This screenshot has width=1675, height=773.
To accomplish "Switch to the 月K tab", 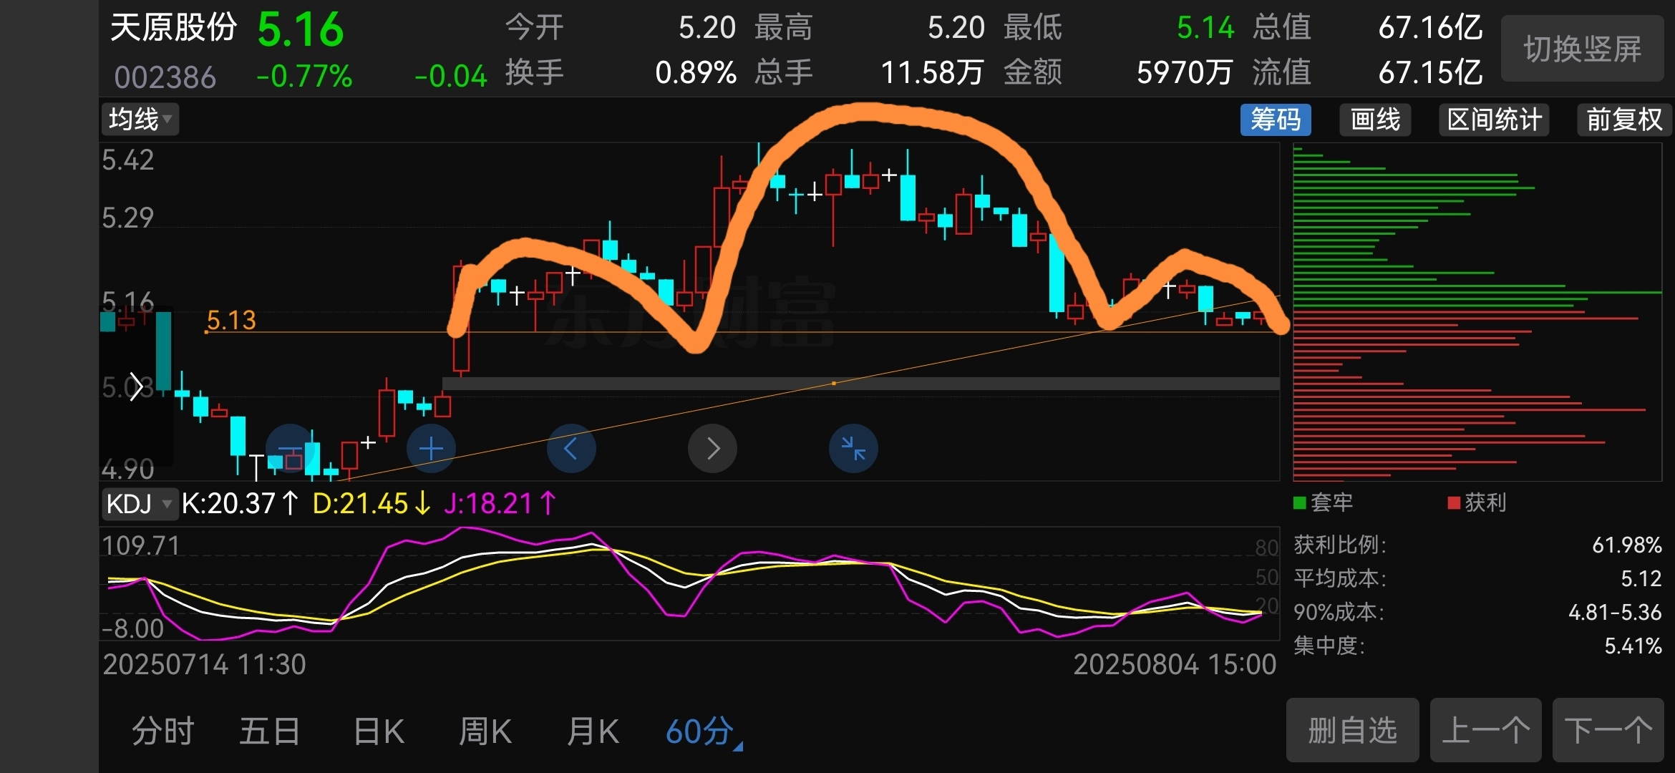I will [x=593, y=732].
